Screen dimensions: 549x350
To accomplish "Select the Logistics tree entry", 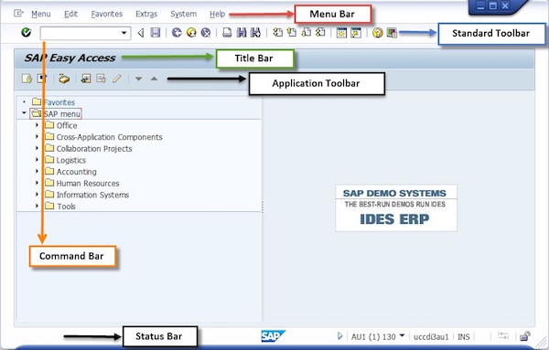I will point(66,160).
